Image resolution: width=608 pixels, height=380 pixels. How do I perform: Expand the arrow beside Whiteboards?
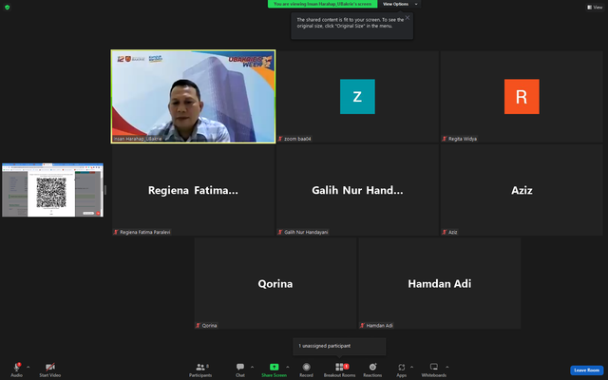[x=447, y=367]
